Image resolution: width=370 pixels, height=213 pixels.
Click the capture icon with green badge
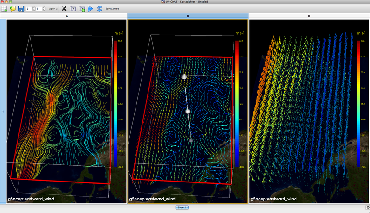tap(81, 8)
